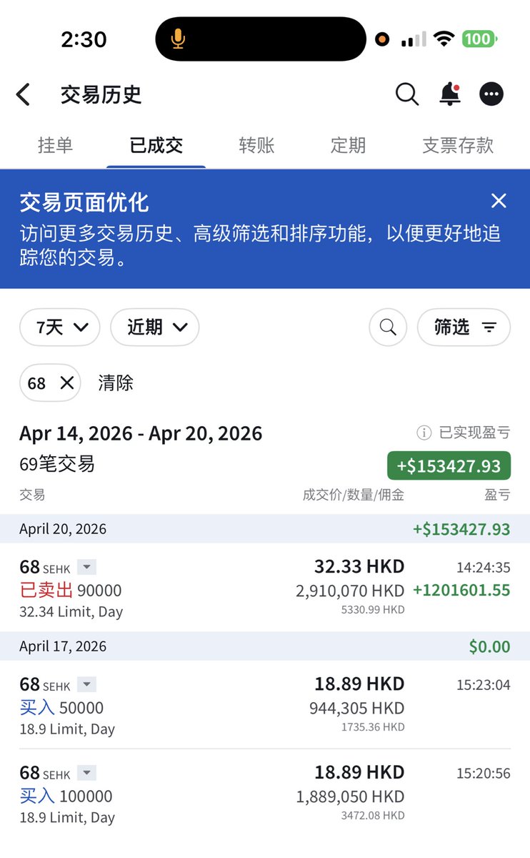Tap the 5330.99 HKD commission value

tap(371, 610)
